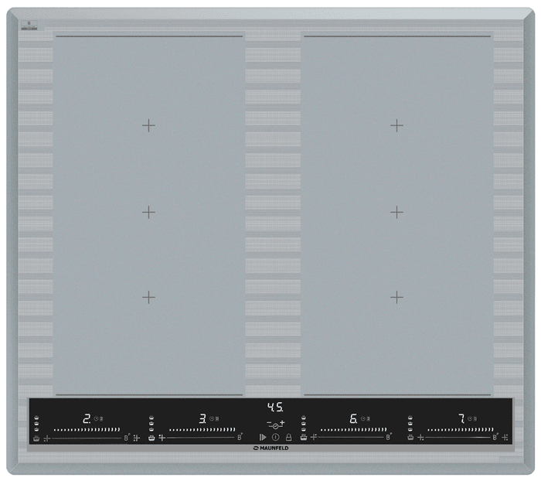Tap the small clock beside digit 3

coord(212,418)
